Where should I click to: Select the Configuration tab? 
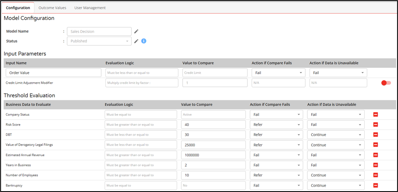pyautogui.click(x=17, y=8)
